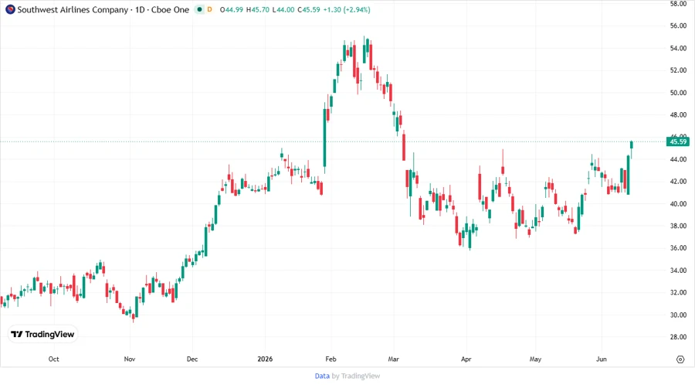Viewport: 695px width, 385px height.
Task: Click the 54.00 price axis label
Action: 678,49
